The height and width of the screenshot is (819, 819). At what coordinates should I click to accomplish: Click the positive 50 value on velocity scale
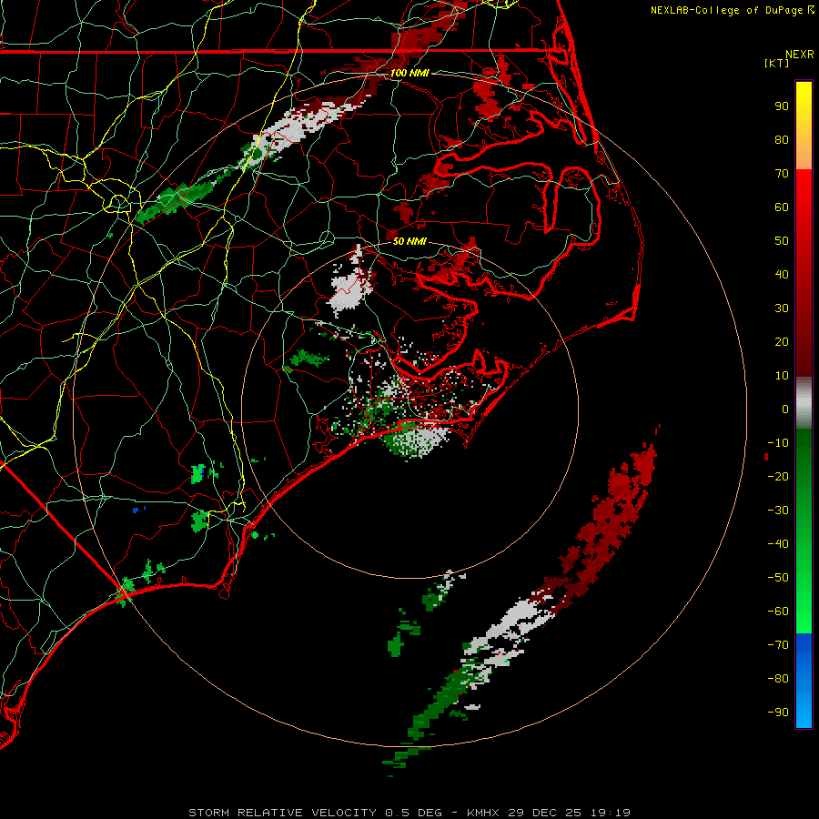782,241
